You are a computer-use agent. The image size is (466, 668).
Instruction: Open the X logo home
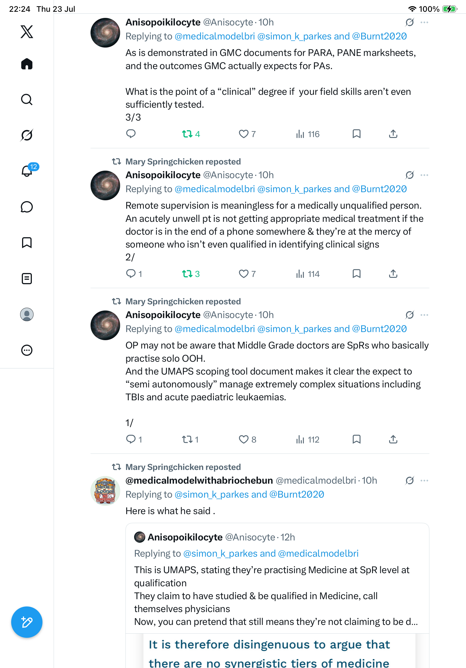[27, 31]
